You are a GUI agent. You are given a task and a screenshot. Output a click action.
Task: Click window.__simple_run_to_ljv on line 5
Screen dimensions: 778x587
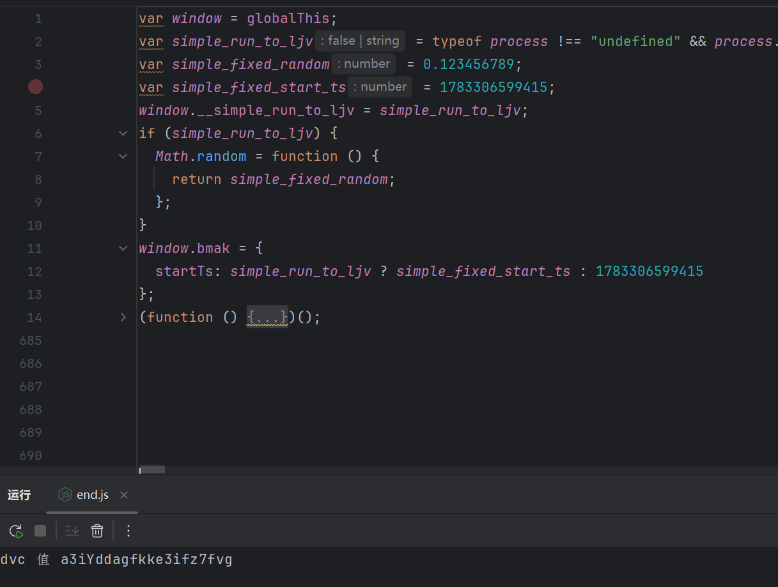coord(247,111)
